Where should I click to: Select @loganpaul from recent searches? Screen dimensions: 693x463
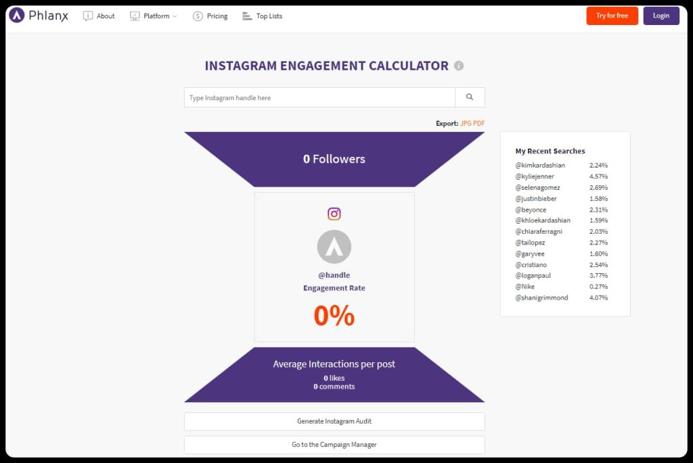533,275
